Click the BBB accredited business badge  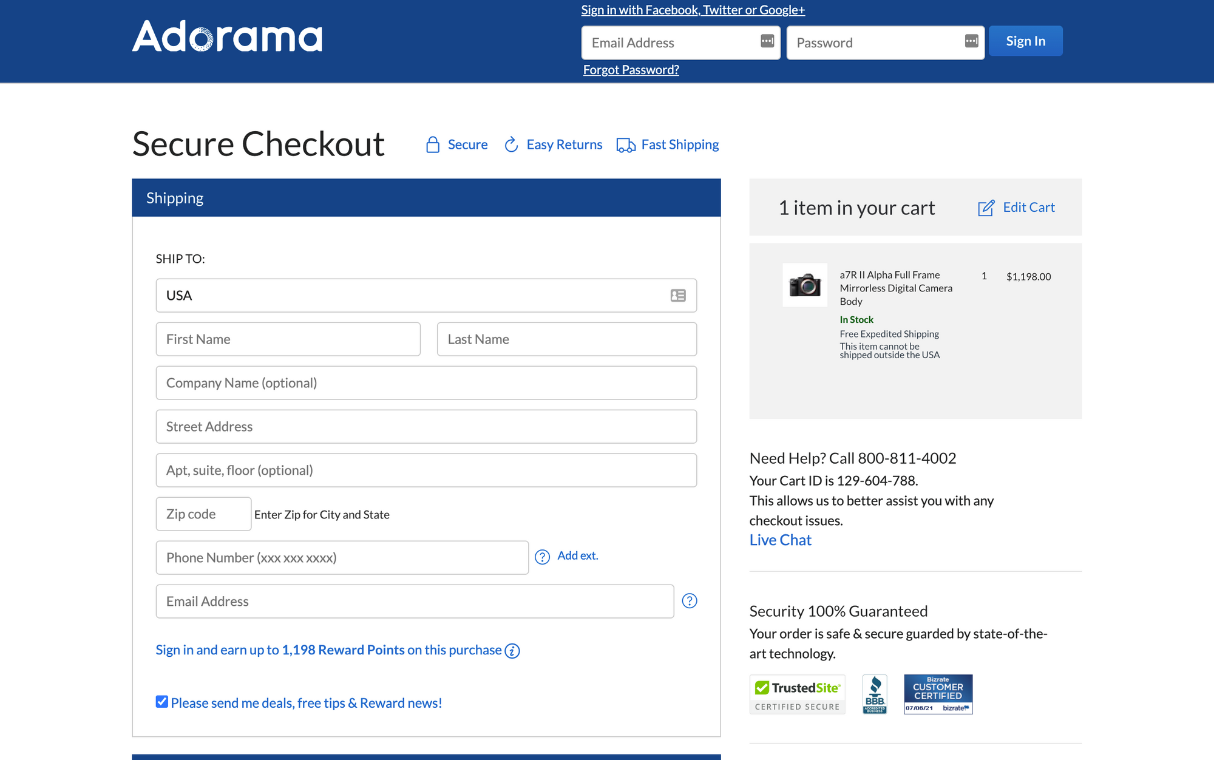tap(875, 694)
